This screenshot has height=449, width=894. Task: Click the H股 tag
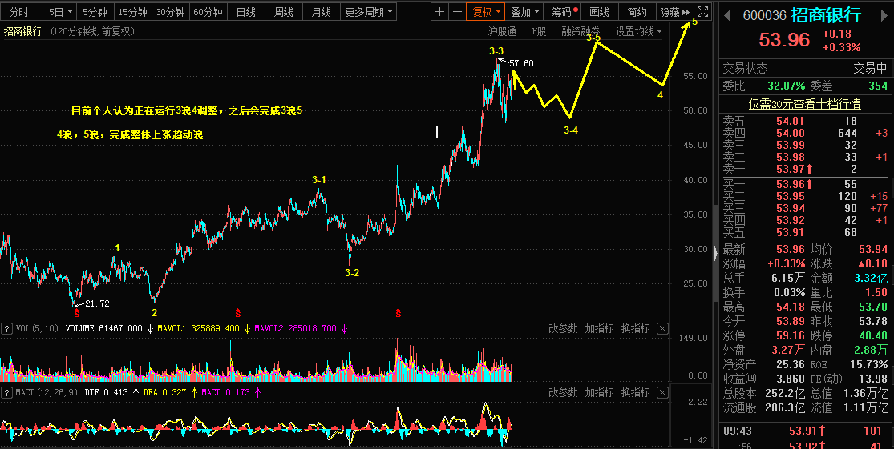pyautogui.click(x=539, y=32)
